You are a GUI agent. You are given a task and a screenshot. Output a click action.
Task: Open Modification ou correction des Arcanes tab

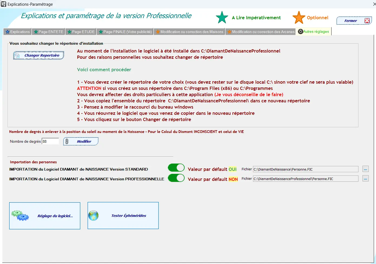coord(261,32)
